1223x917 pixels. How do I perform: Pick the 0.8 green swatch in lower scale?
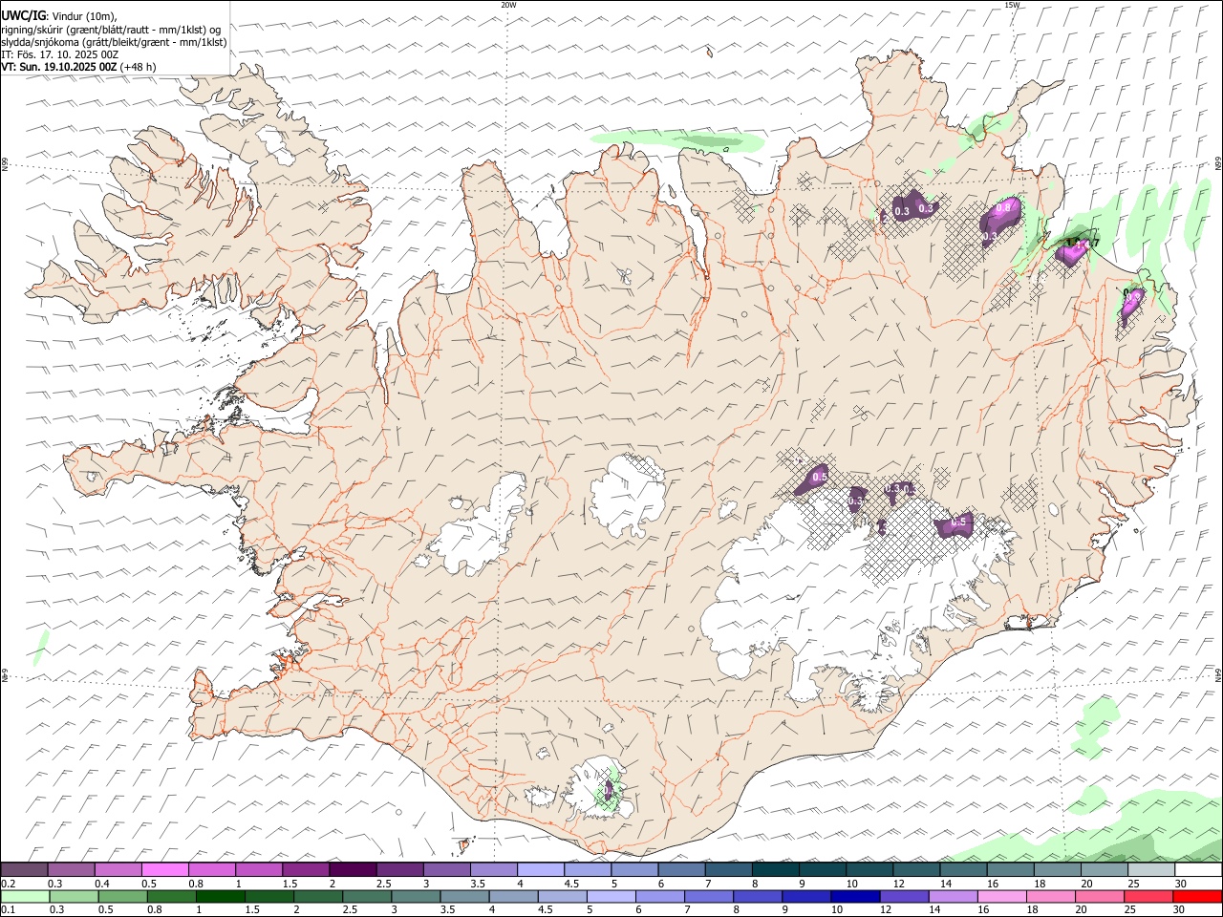point(171,896)
